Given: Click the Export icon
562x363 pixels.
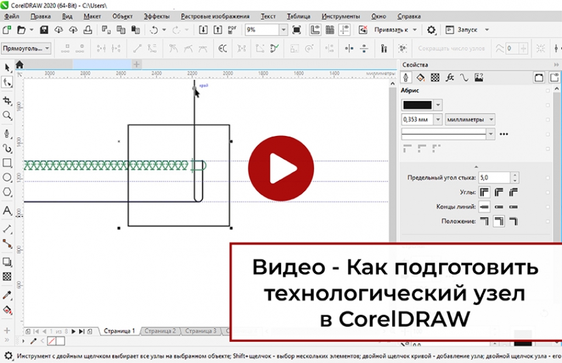Looking at the screenshot, I should click(x=217, y=30).
